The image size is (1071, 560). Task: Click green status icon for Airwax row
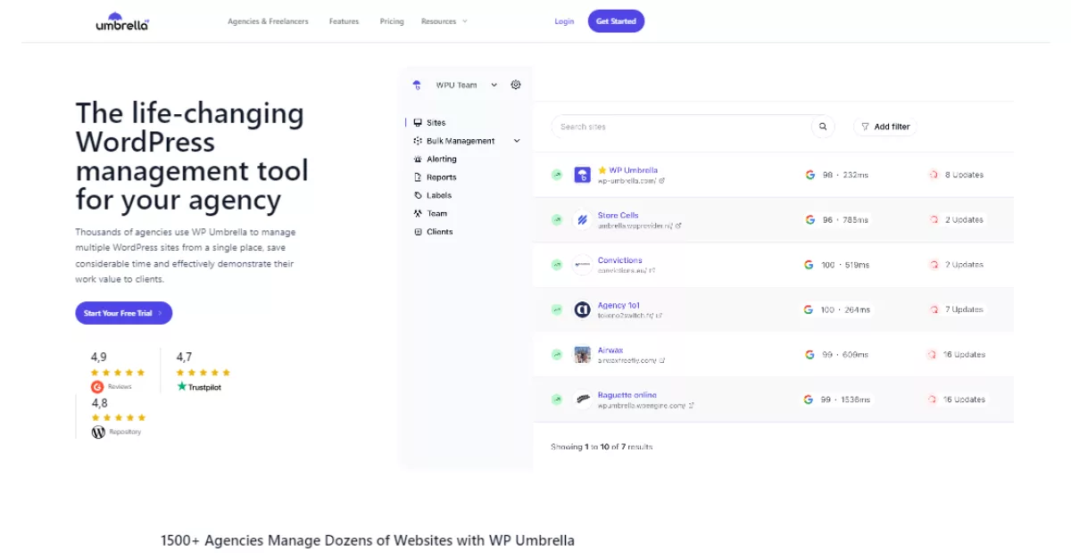point(556,354)
